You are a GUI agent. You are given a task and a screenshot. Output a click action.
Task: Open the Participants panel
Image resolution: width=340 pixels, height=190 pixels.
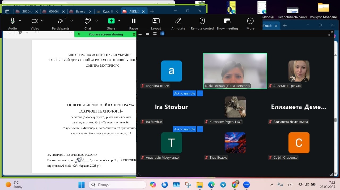61,21
